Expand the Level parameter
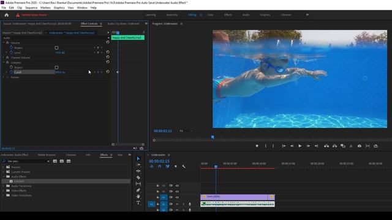 click(7, 53)
